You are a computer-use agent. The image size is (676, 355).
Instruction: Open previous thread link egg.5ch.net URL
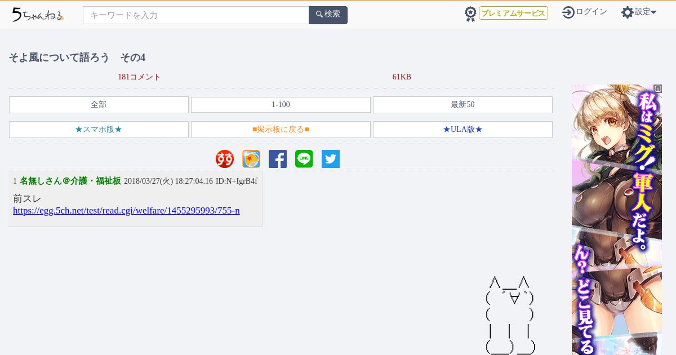click(126, 211)
